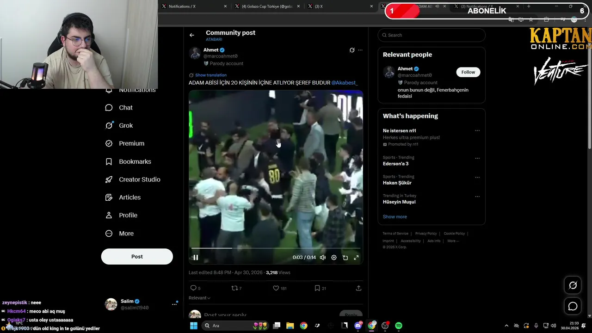Close the Golazo Cup Türkiye tab
Screen dimensions: 592x333
[298, 6]
